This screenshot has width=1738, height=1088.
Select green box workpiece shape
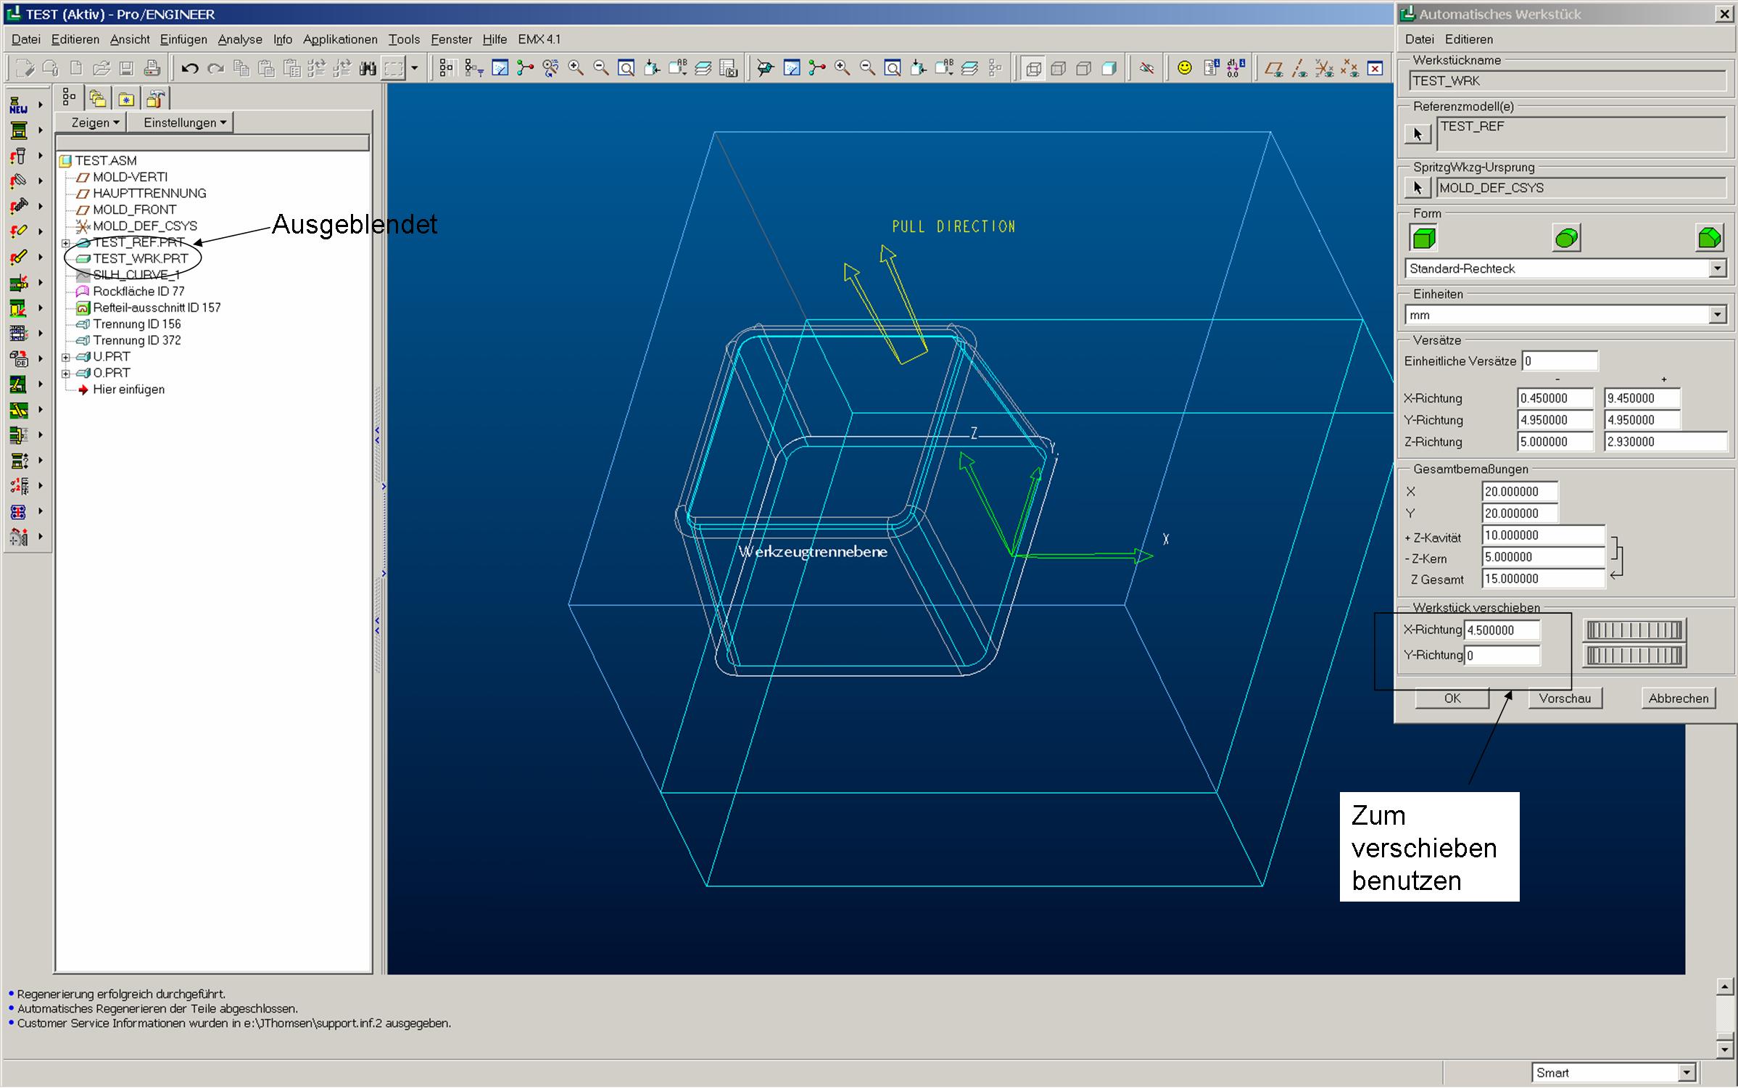1424,238
